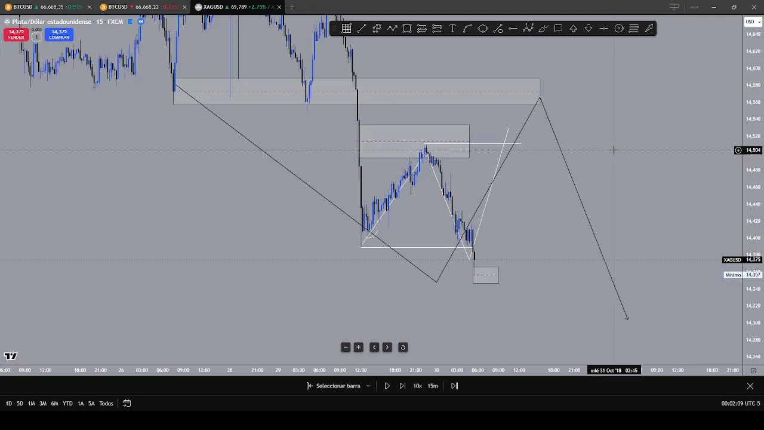764x430 pixels.
Task: Select the text annotation T tool
Action: click(x=452, y=28)
